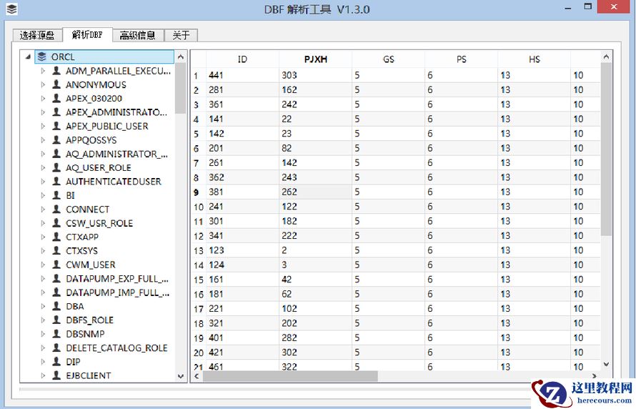Image resolution: width=636 pixels, height=409 pixels.
Task: Select the APPQOSSYS tree item
Action: (91, 140)
